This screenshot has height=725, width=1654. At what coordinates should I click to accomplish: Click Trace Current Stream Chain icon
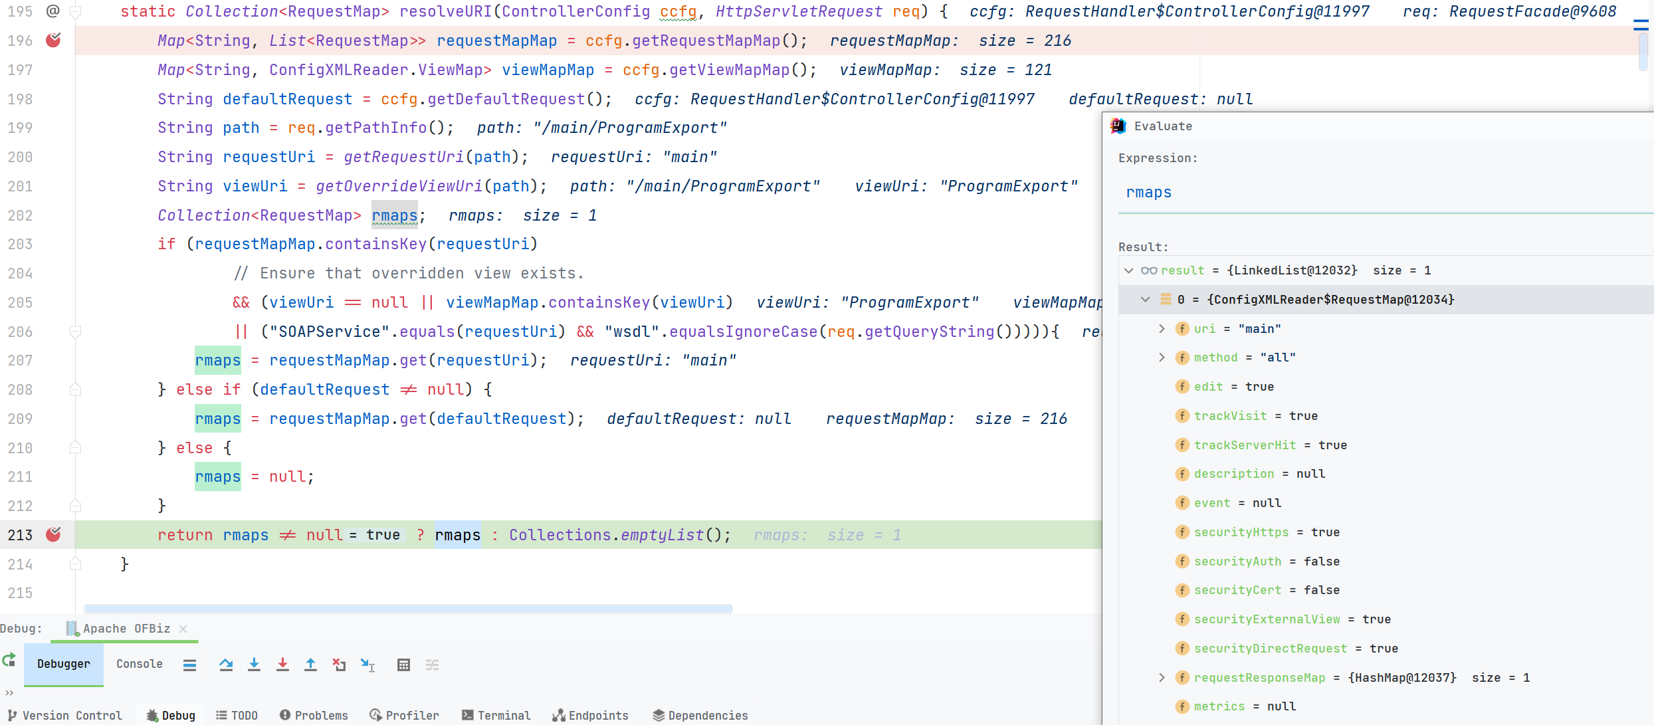coord(432,665)
